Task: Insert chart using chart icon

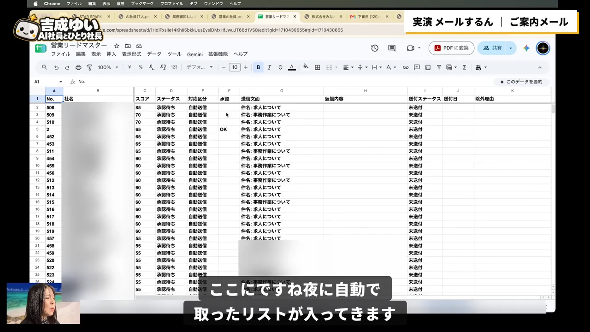Action: click(x=428, y=67)
